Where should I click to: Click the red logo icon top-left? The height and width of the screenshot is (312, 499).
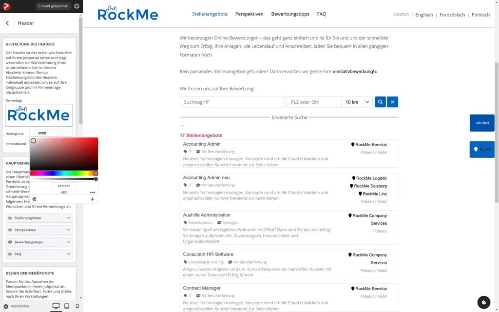click(x=5, y=7)
